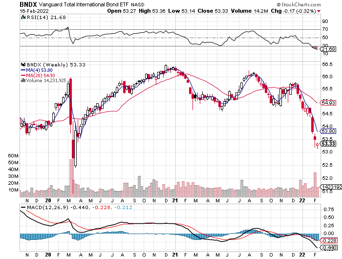Viewport: 342px width, 259px height.
Task: Click the 54.93 red price axis tag
Action: coord(328,103)
